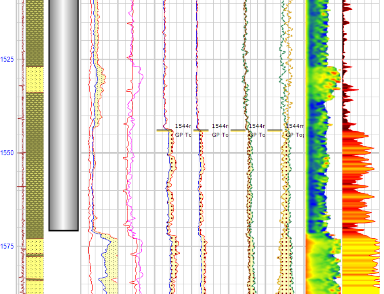Select the 1575 depth label

coord(8,245)
